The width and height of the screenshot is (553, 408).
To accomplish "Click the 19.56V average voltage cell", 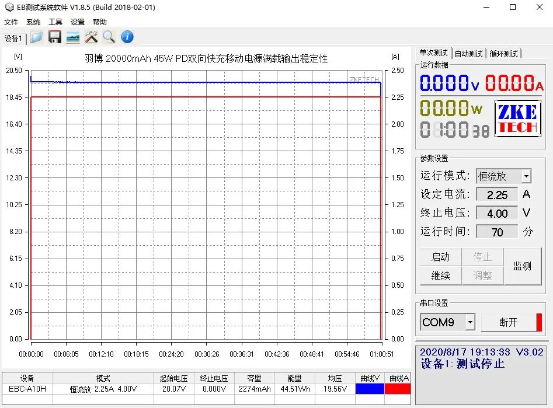I will tap(335, 389).
